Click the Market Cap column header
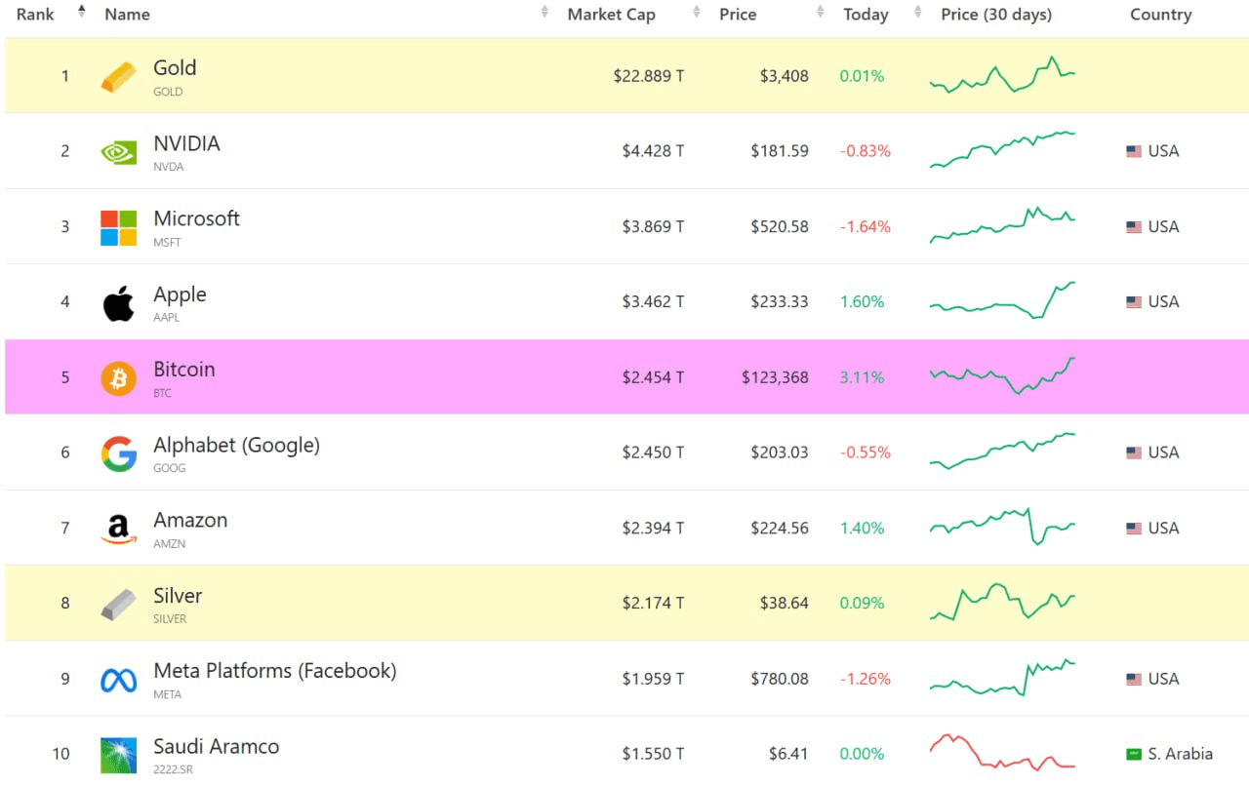This screenshot has width=1249, height=786. click(612, 15)
